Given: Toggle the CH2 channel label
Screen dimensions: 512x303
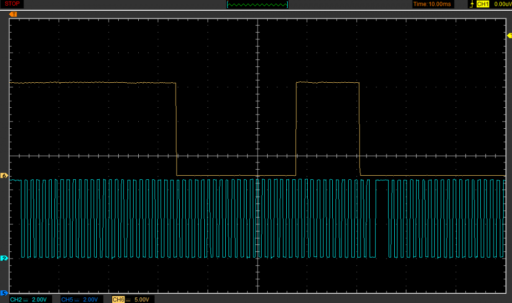Looking at the screenshot, I should coord(15,299).
